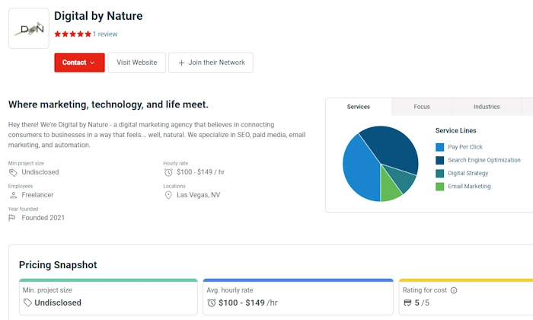Click the price tag icon beside Undisclosed
This screenshot has height=320, width=533.
(x=13, y=173)
